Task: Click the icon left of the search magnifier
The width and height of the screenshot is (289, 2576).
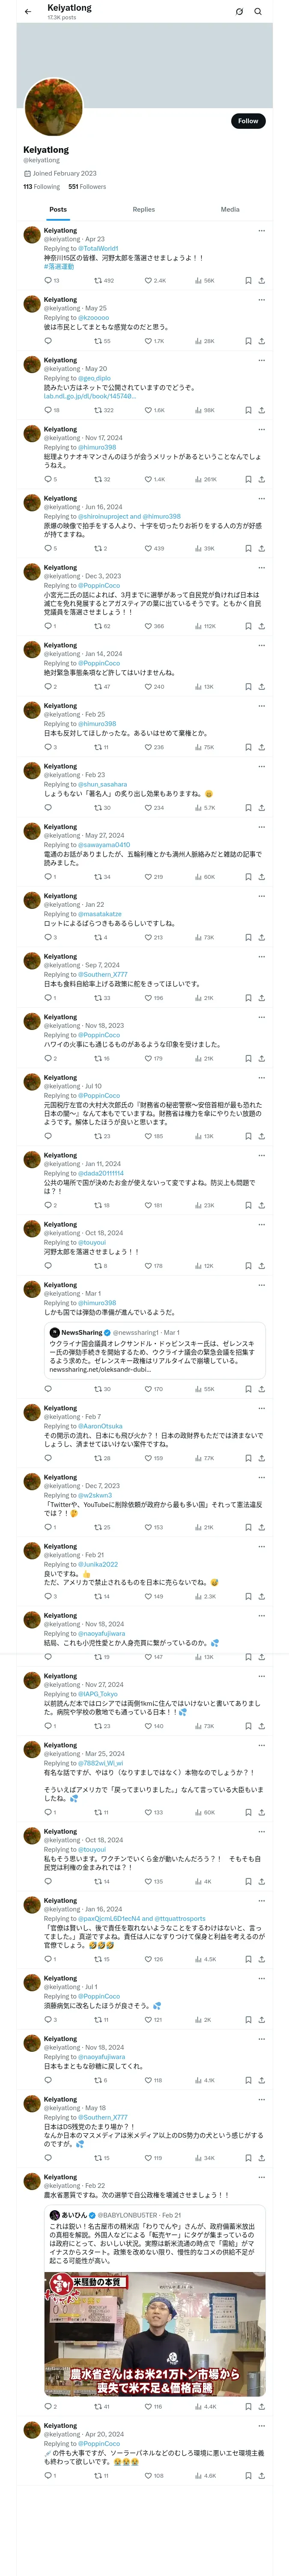Action: click(239, 12)
